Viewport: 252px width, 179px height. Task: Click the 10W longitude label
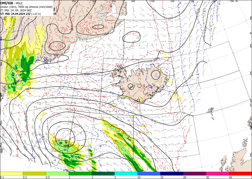pos(172,1)
